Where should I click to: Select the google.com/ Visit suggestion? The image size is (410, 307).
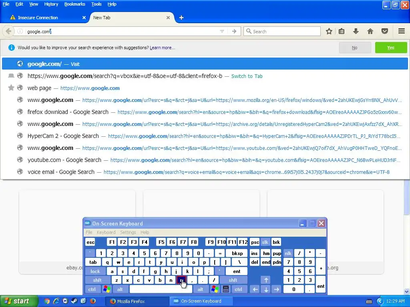point(205,64)
